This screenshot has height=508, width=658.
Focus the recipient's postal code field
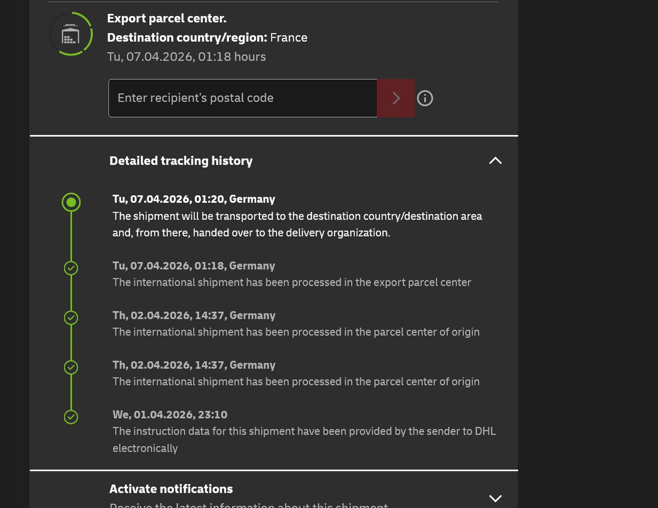243,98
